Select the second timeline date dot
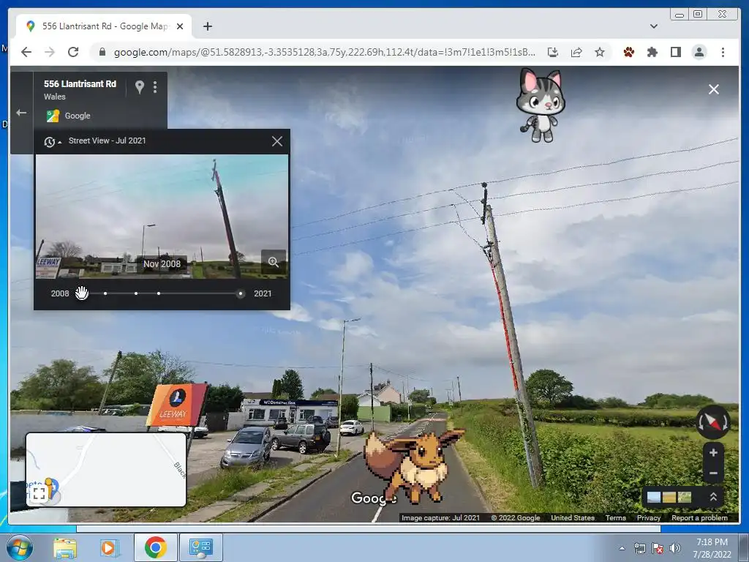749x562 pixels. click(x=105, y=293)
